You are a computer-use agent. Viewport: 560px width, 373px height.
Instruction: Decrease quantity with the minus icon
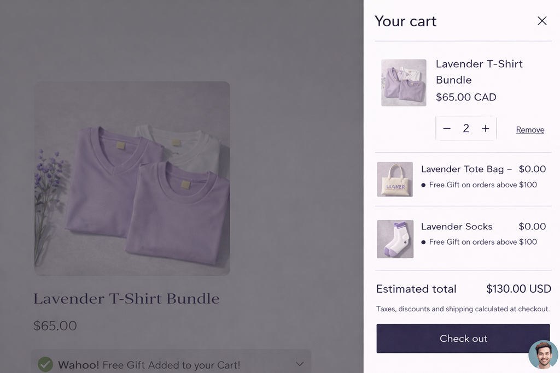tap(447, 128)
